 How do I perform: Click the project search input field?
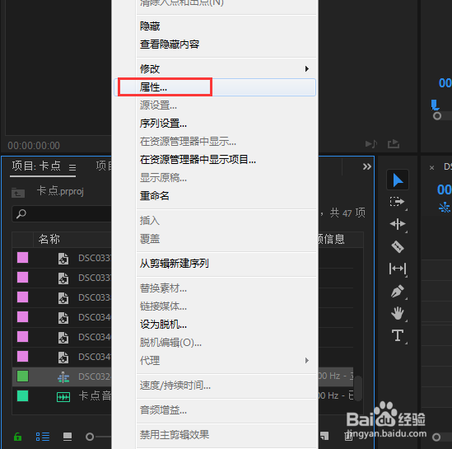(x=62, y=214)
